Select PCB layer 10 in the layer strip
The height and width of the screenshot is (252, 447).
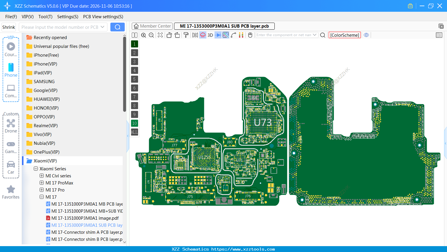(134, 123)
